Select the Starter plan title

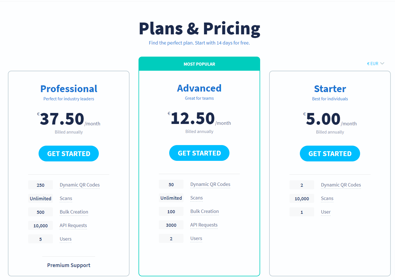pos(330,89)
